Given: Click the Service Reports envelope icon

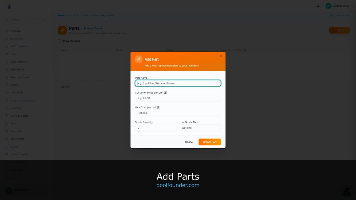Looking at the screenshot, I should pyautogui.click(x=7, y=116).
